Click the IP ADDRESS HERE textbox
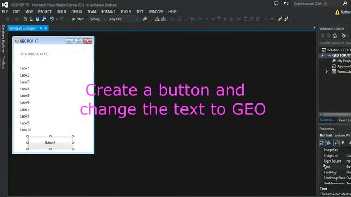The width and height of the screenshot is (351, 197). click(x=53, y=54)
